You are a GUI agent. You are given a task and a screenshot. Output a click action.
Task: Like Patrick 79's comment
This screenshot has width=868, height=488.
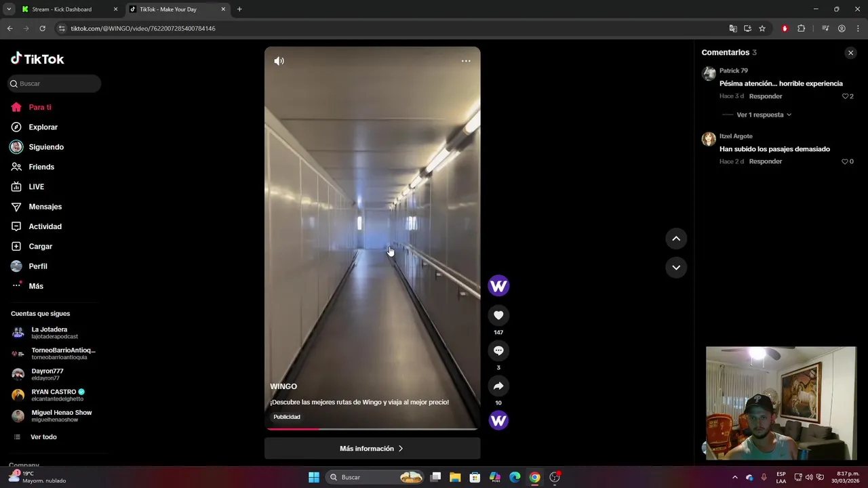(x=846, y=96)
